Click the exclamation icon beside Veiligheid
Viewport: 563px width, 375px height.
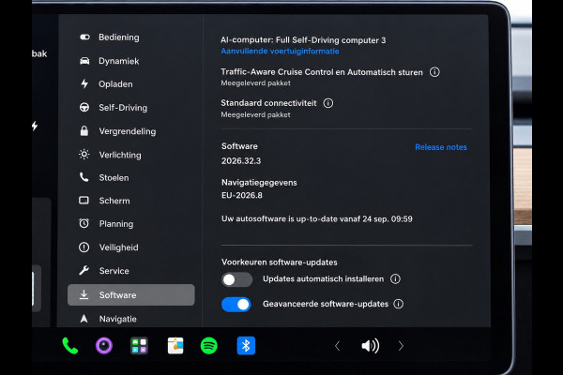[84, 247]
